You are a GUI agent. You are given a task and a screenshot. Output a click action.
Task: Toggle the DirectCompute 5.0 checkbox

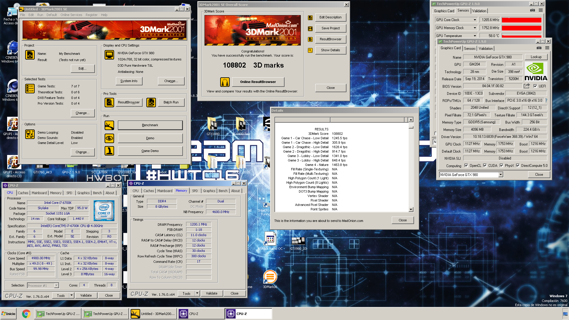518,166
